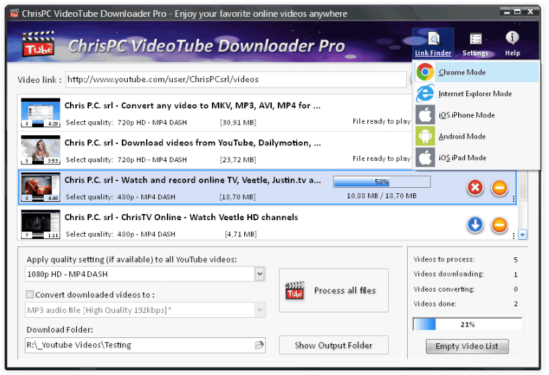Open the 720p quality selector of Download videos from YouTube
549x375 pixels.
(x=152, y=160)
